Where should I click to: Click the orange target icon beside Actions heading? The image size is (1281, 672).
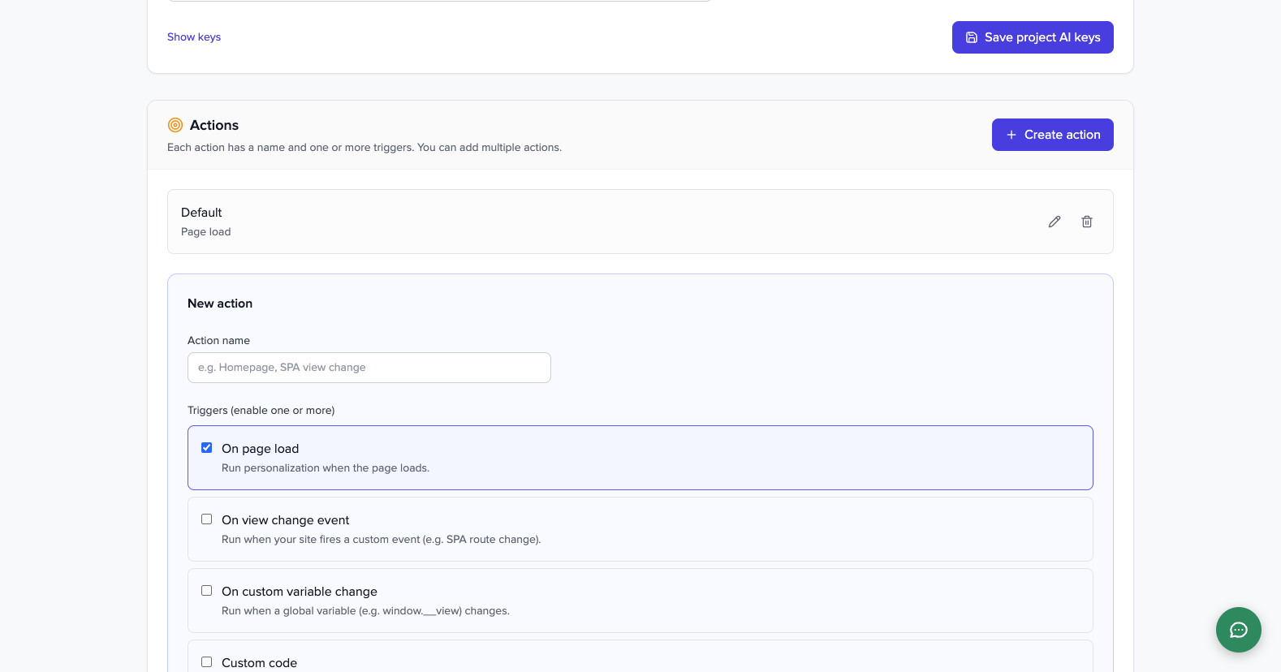pyautogui.click(x=175, y=125)
